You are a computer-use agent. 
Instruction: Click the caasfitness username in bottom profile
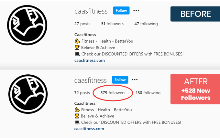pyautogui.click(x=91, y=80)
